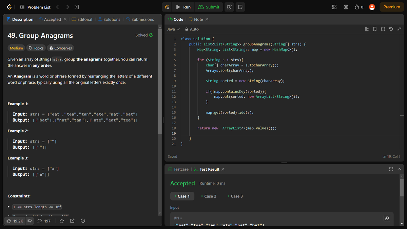Share the problem with share icon

(72, 221)
